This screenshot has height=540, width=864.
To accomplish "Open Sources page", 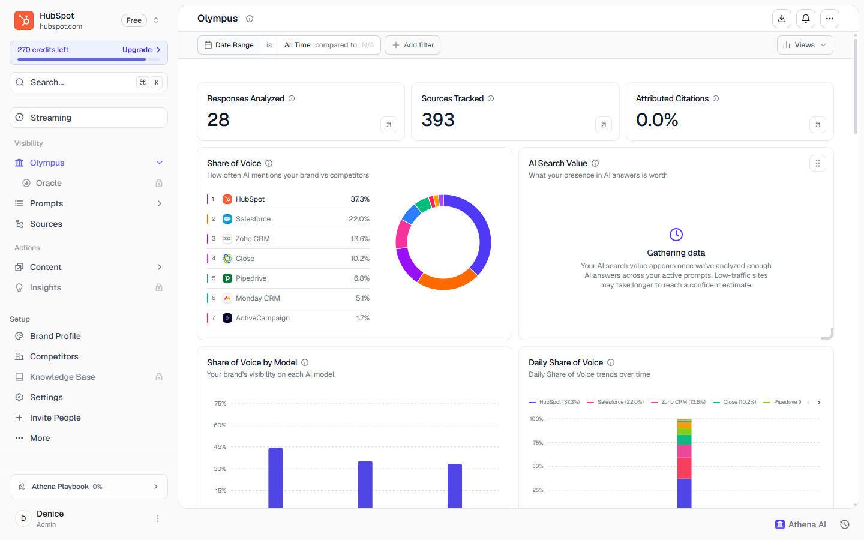I will click(89, 224).
